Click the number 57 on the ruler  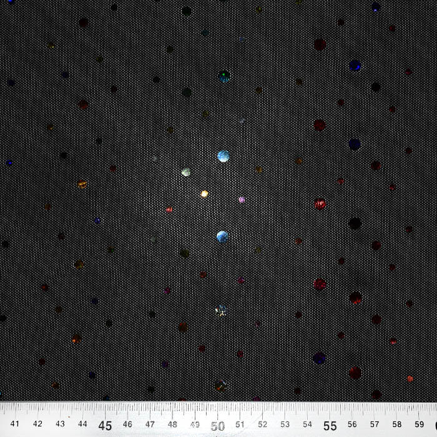(375, 424)
